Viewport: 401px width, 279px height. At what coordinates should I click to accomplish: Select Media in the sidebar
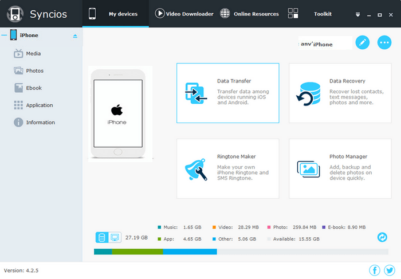[x=33, y=54]
